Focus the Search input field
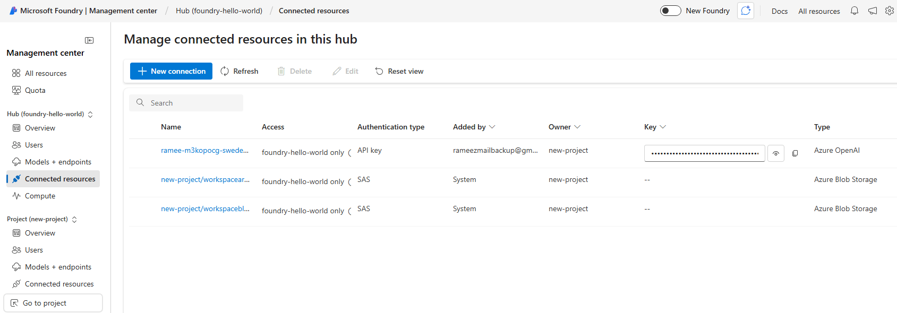 pos(186,103)
